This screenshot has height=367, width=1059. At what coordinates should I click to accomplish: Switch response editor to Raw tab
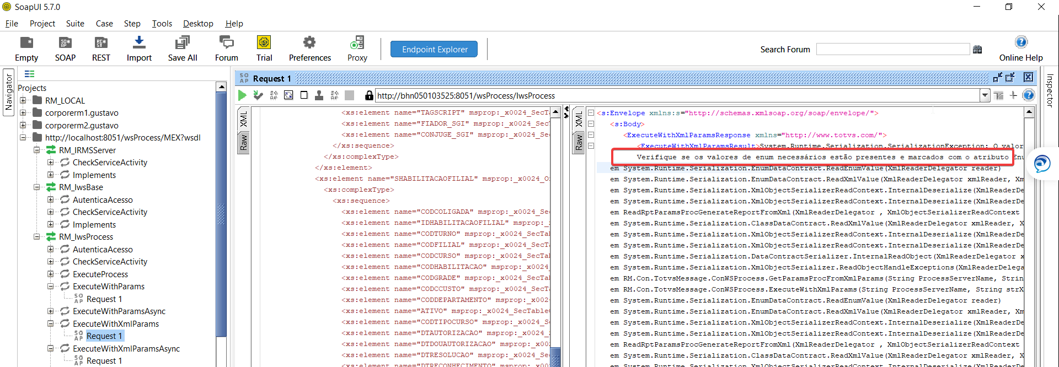point(579,143)
